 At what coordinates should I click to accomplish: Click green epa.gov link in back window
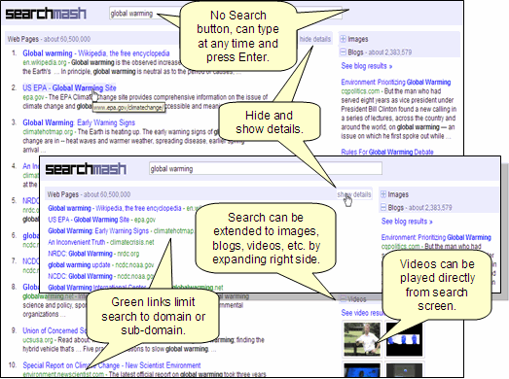coord(33,97)
